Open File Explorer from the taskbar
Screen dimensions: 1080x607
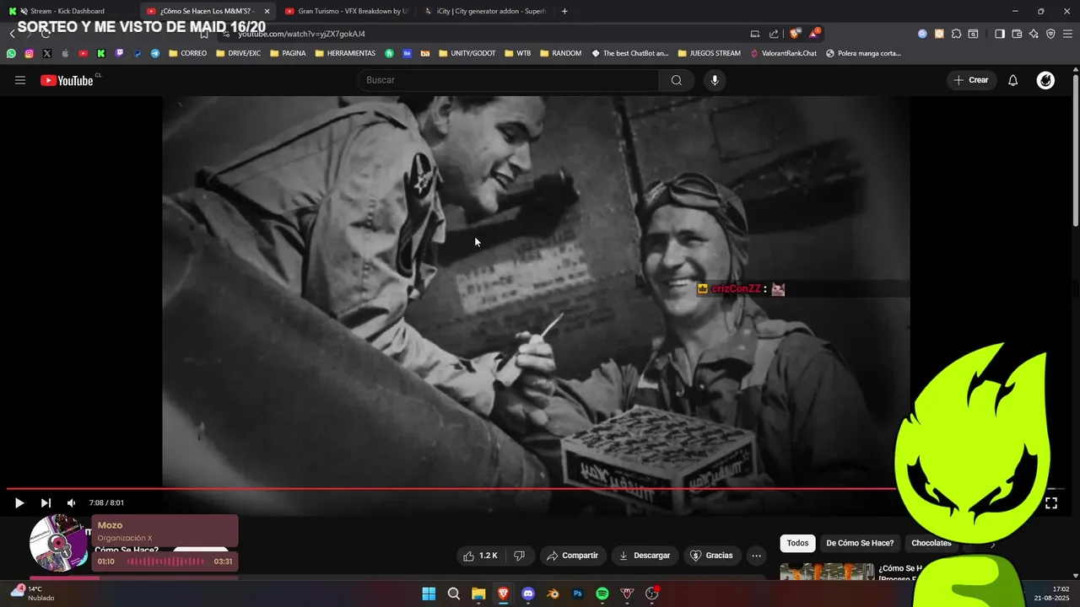tap(478, 594)
